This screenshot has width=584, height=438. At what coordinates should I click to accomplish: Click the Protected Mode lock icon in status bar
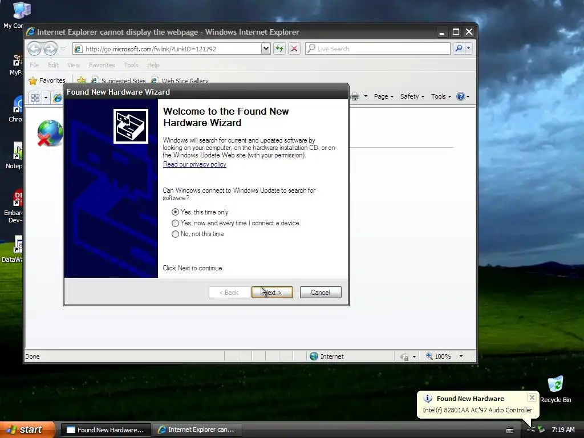pos(404,356)
